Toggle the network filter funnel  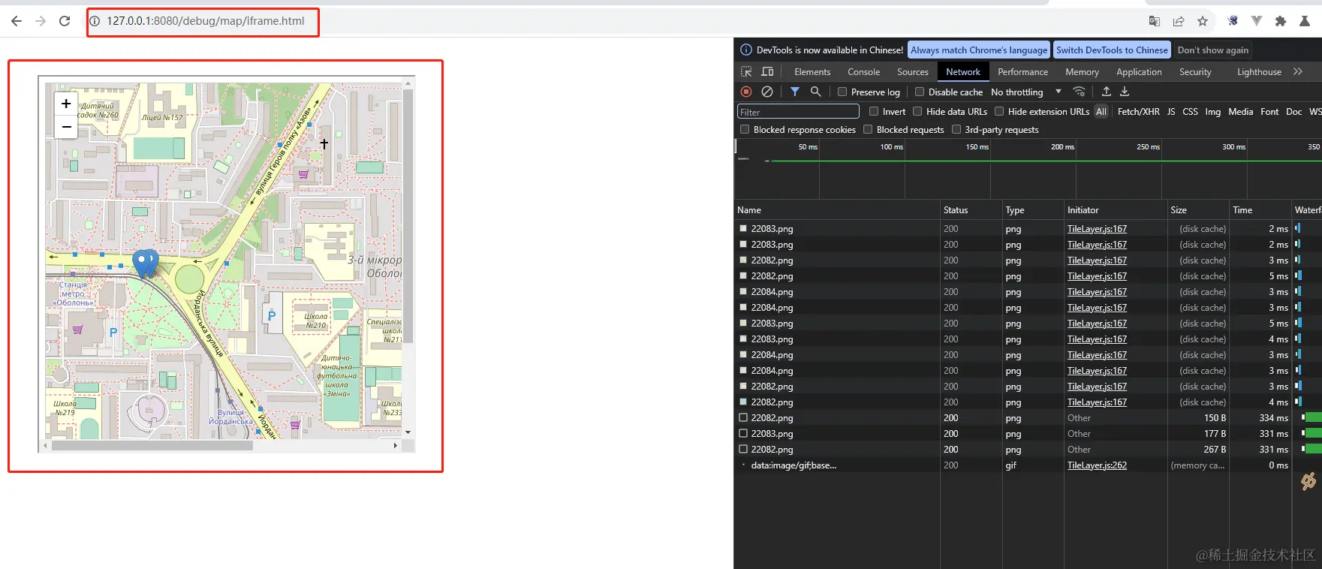click(795, 92)
